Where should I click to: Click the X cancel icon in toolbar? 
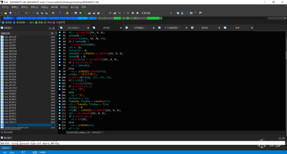click(x=120, y=13)
